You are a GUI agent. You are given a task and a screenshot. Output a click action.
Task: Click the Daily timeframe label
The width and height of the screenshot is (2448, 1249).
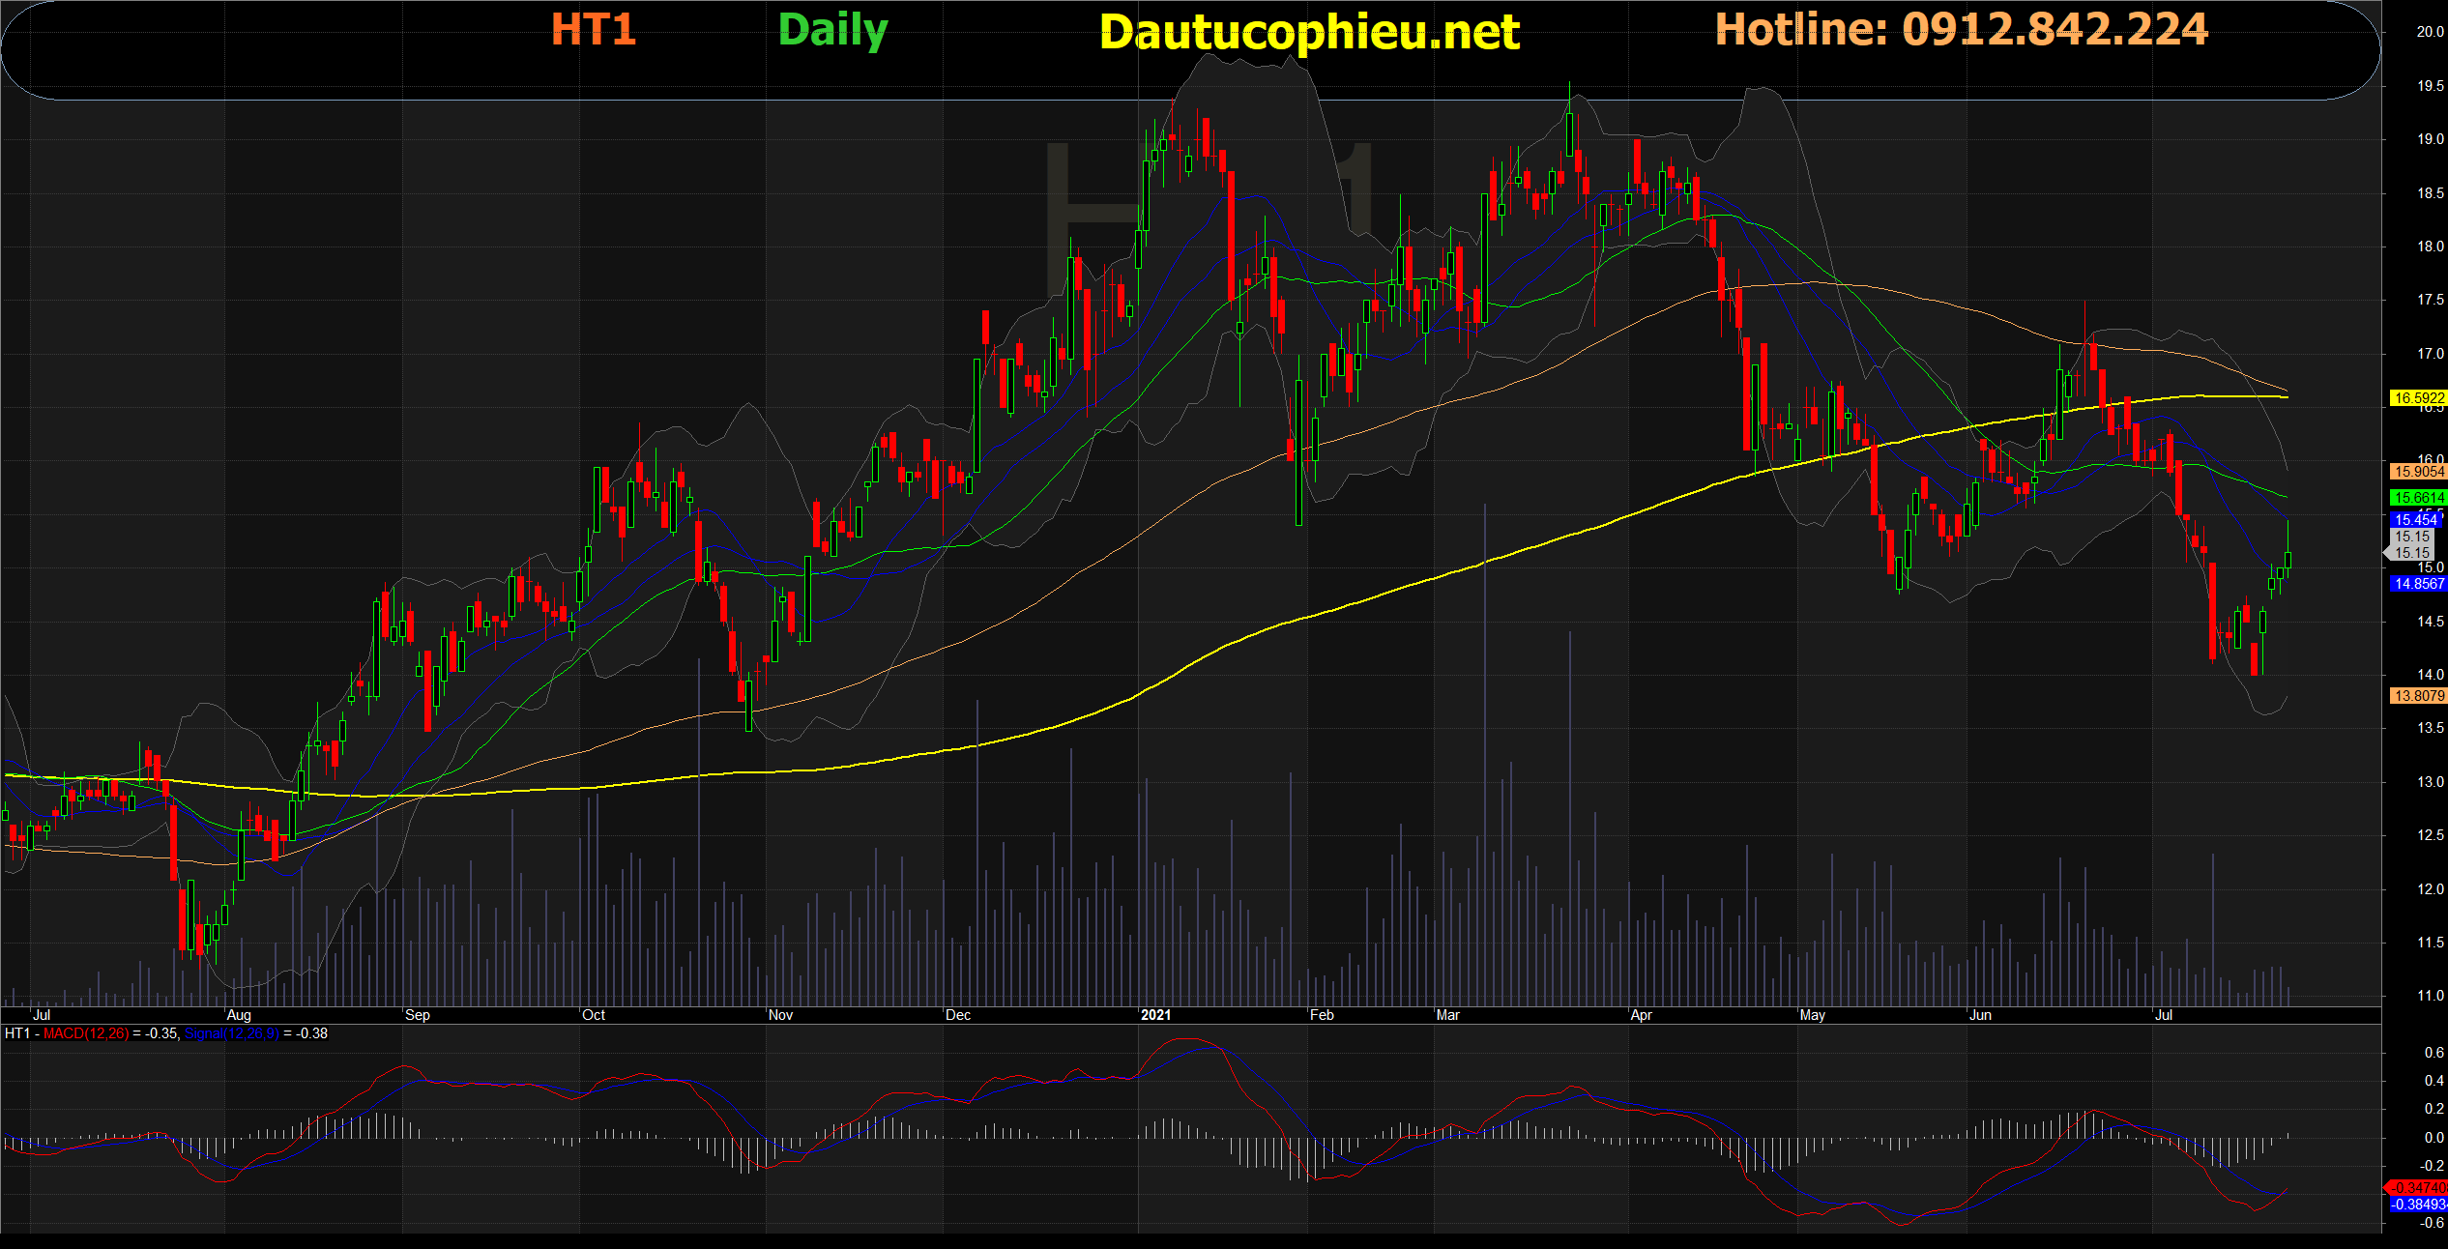tap(832, 31)
